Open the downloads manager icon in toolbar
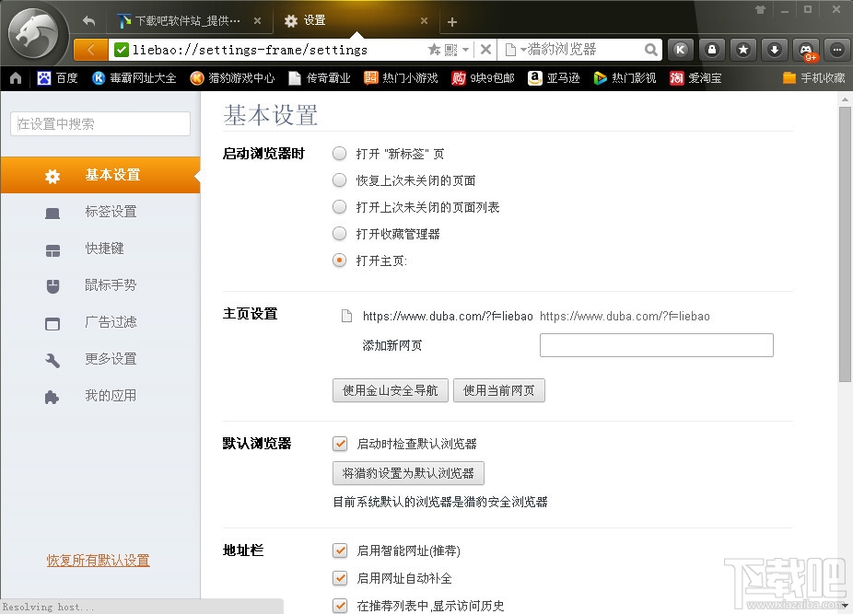The height and width of the screenshot is (614, 853). click(773, 49)
